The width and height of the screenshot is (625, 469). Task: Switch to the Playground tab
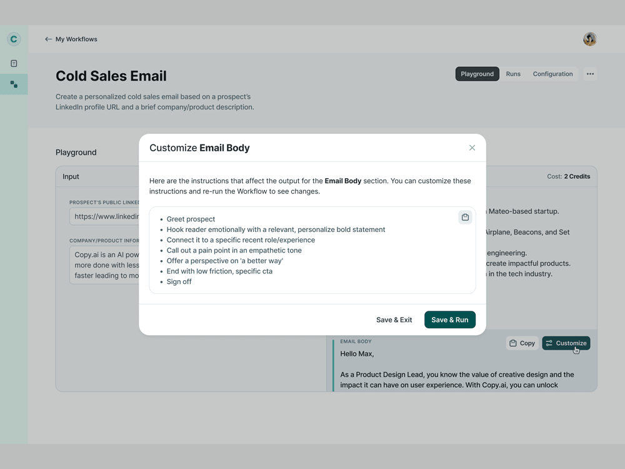click(x=477, y=74)
